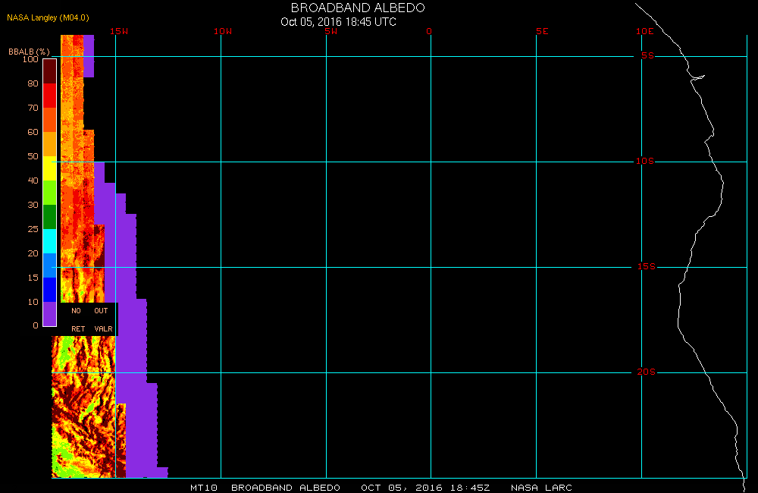Viewport: 758px width, 493px height.
Task: Select the red 70-80 legend swatch
Action: (x=50, y=96)
